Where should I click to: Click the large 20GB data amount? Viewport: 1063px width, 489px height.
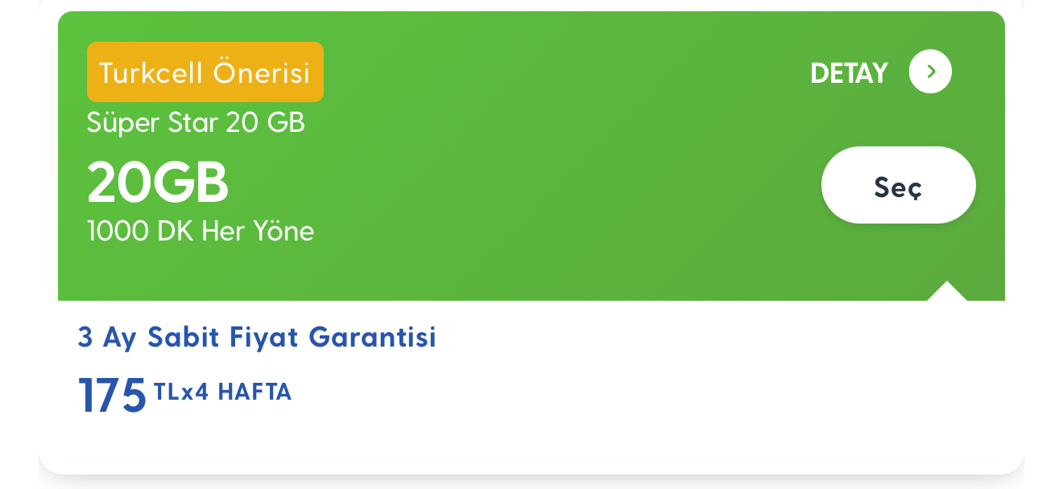coord(158,182)
